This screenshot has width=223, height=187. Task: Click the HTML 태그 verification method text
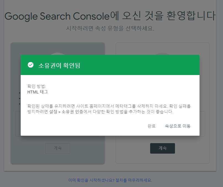point(38,92)
